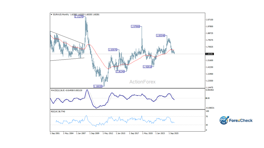
Task: Click the 1 Jan 2007 date label
Action: [x=81, y=133]
